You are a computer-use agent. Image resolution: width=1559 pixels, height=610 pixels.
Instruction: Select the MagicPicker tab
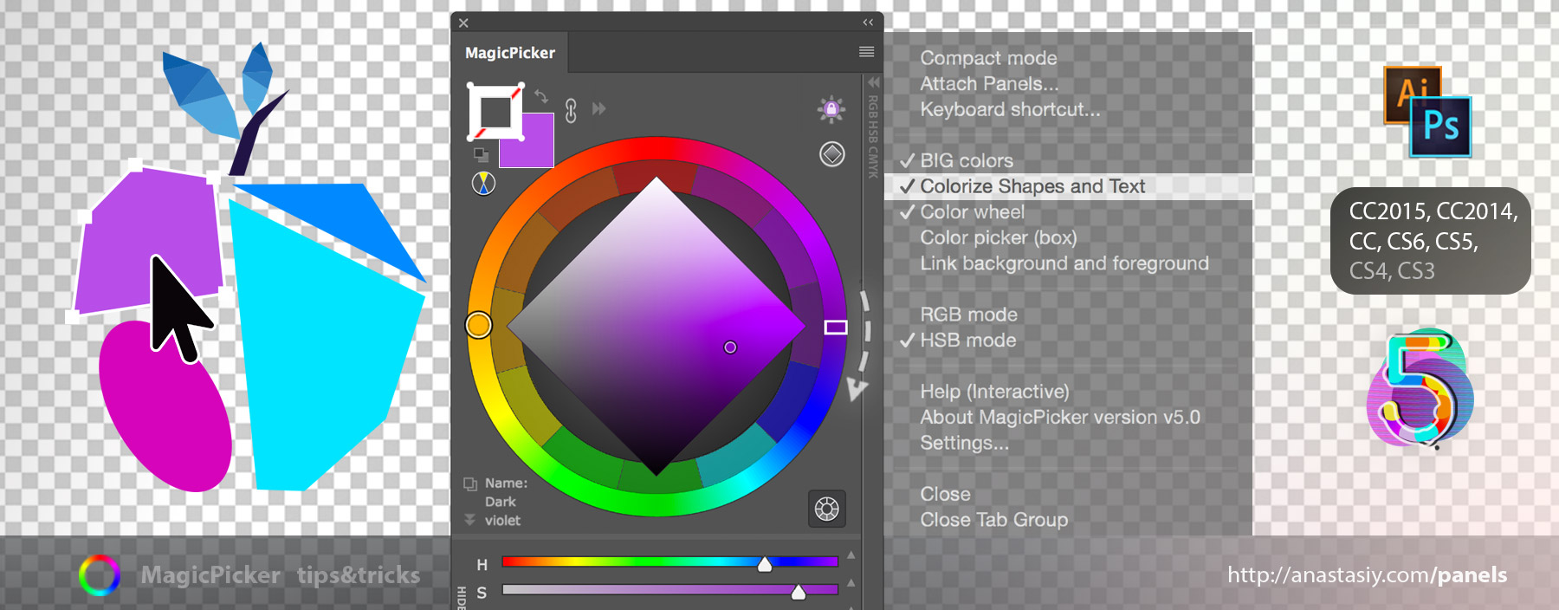tap(510, 53)
